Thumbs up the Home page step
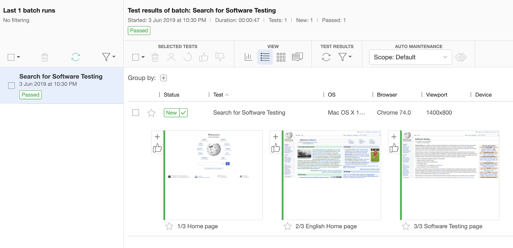This screenshot has width=513, height=248. click(x=157, y=148)
